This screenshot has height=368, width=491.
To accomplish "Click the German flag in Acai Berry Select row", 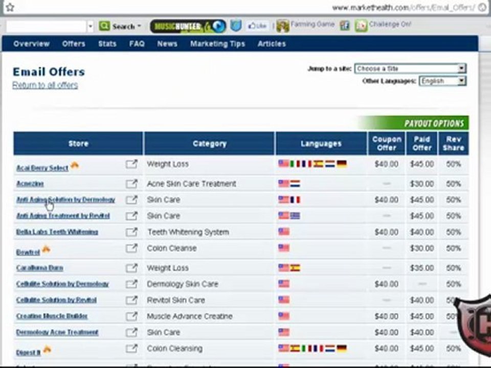I will coord(342,164).
